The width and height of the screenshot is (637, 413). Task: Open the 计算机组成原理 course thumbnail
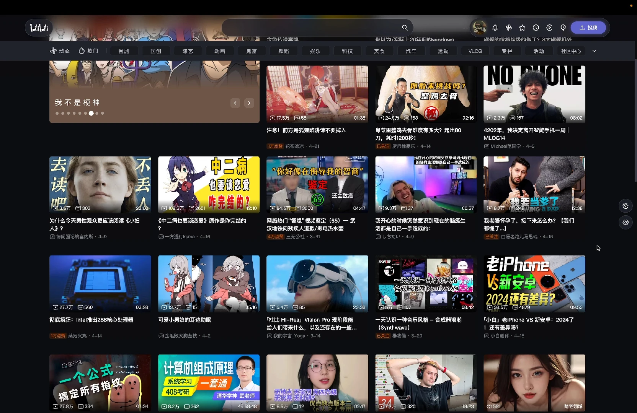[209, 383]
